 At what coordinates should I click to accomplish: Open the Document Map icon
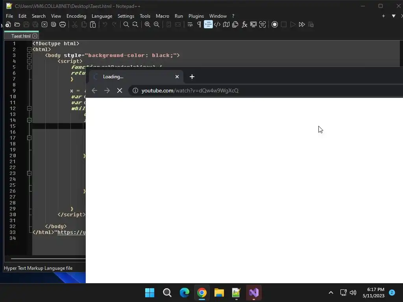pos(226,24)
